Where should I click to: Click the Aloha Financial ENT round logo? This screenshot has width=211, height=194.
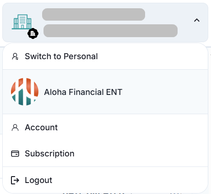pyautogui.click(x=25, y=92)
